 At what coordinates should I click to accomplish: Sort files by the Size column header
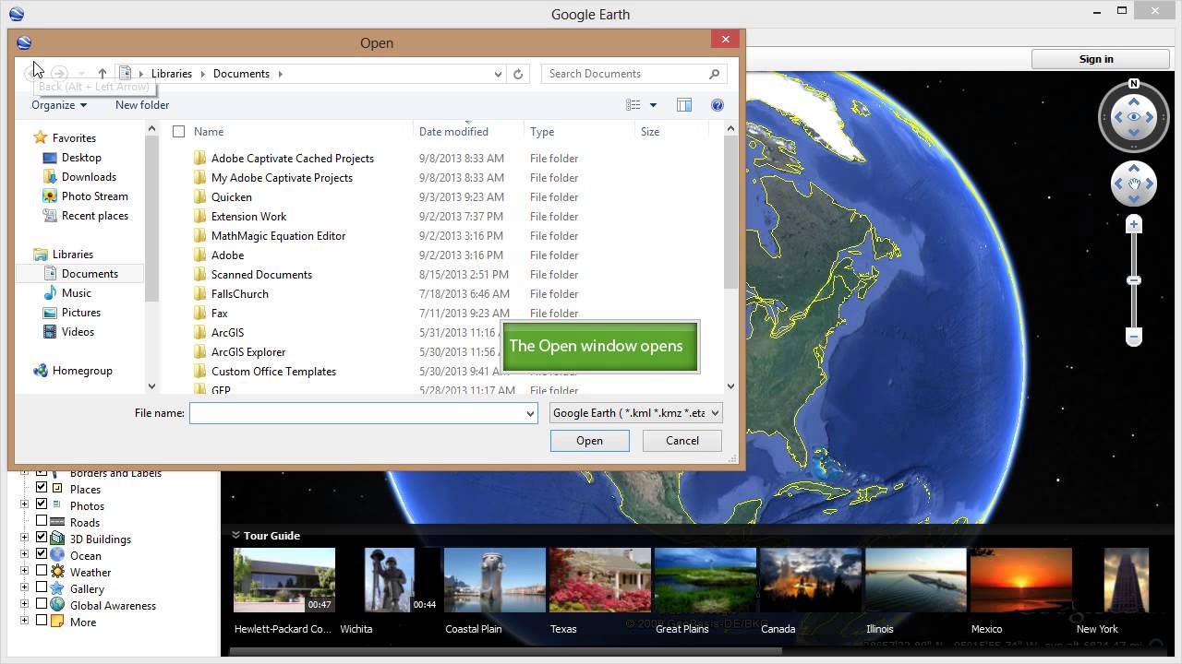coord(650,132)
